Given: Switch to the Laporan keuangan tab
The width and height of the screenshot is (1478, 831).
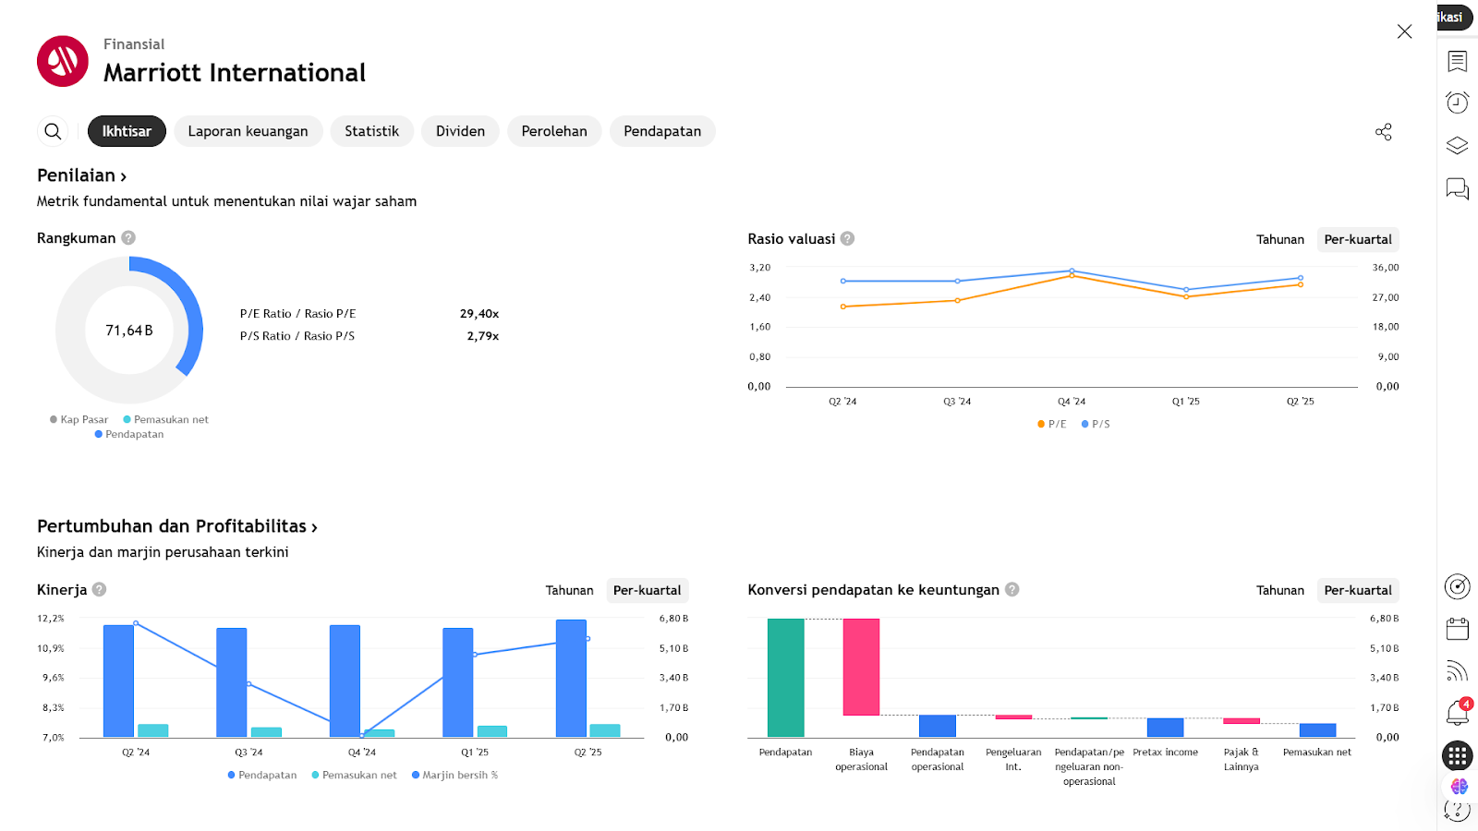Looking at the screenshot, I should click(x=248, y=131).
